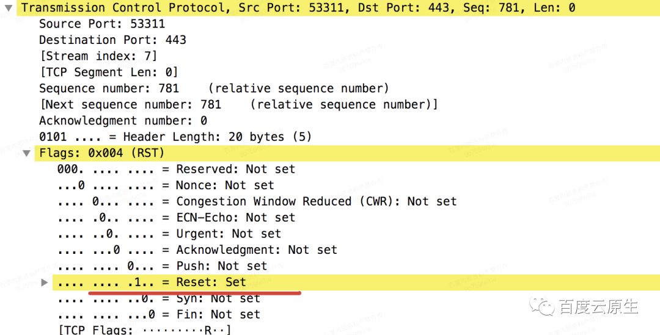Viewport: 660px width, 335px height.
Task: Collapse the Transmission Control Protocol section
Action: (9, 8)
